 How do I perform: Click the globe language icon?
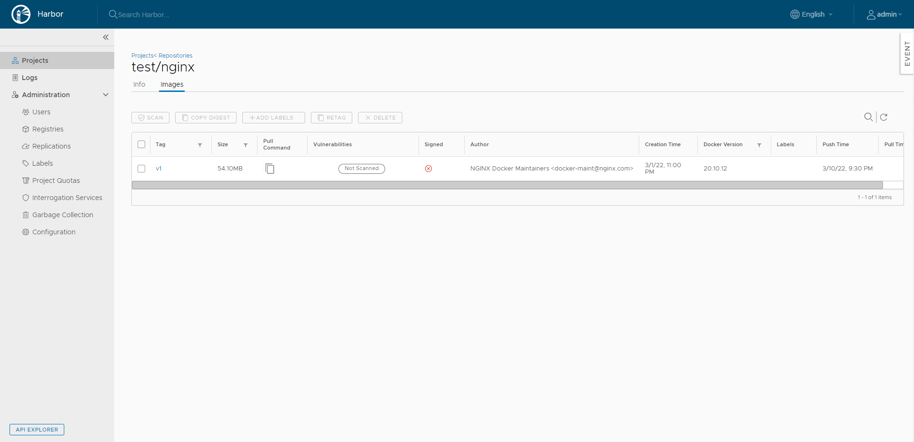click(795, 14)
